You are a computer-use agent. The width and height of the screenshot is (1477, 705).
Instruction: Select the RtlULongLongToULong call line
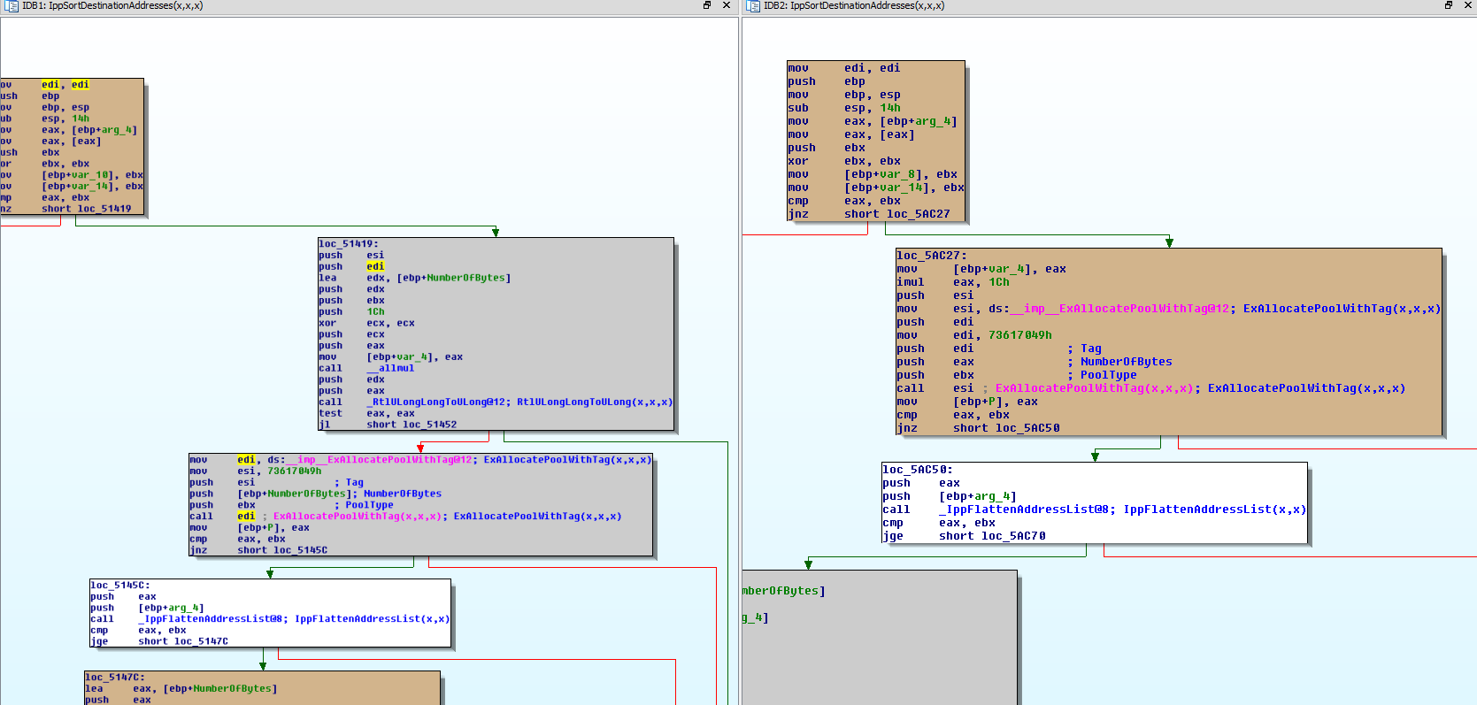click(496, 402)
